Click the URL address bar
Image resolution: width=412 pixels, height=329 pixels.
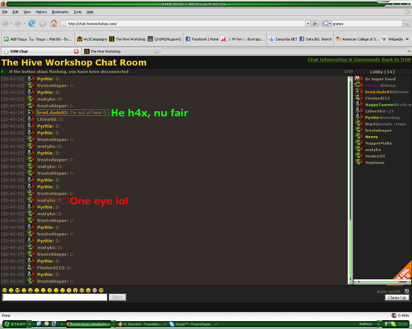coord(183,23)
